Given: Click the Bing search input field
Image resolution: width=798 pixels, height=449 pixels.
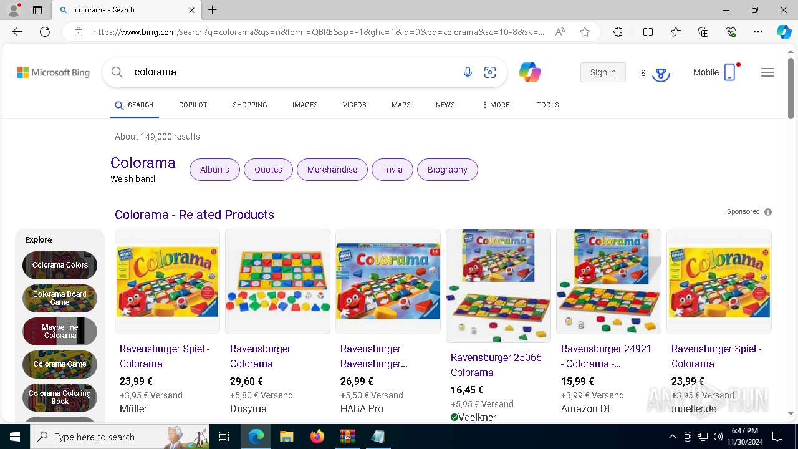Looking at the screenshot, I should (x=293, y=72).
